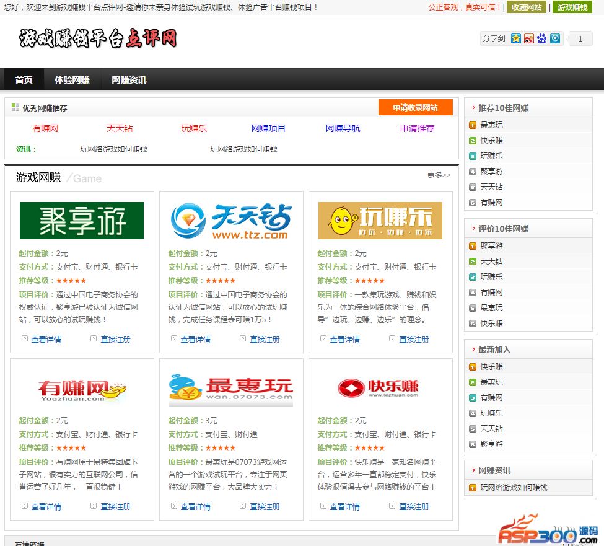604x546 pixels.
Task: Open the purple 申请推荐 link
Action: (417, 128)
